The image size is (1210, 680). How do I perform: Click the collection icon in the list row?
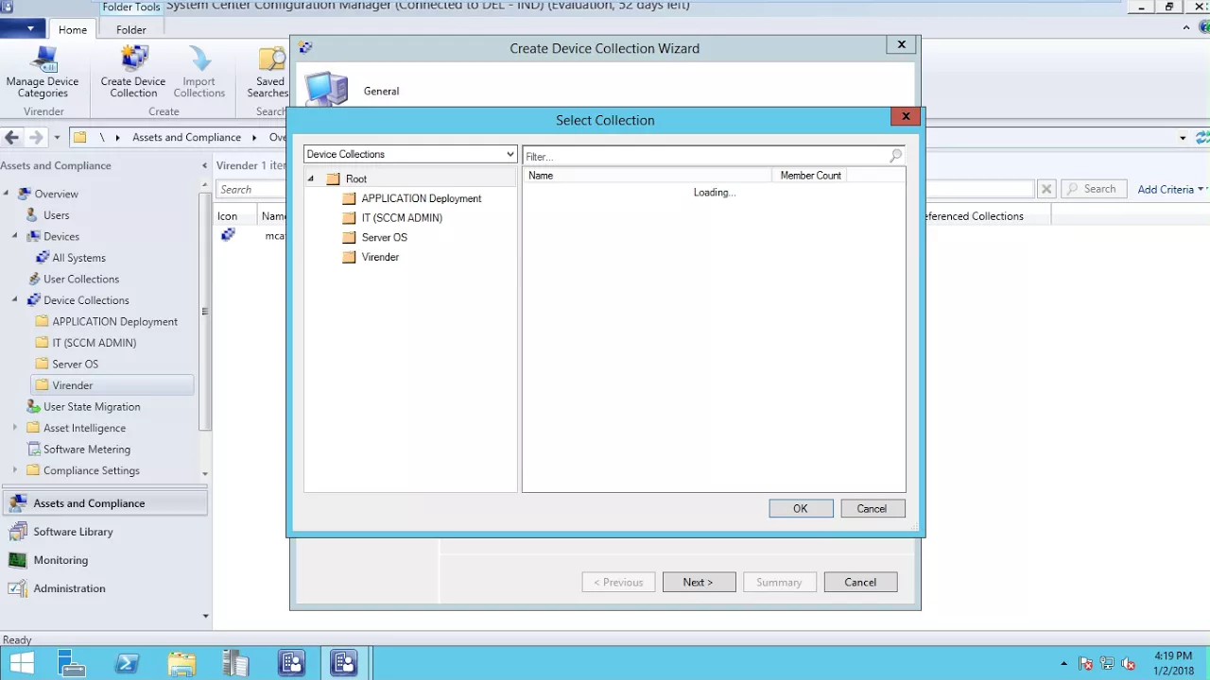(x=228, y=235)
